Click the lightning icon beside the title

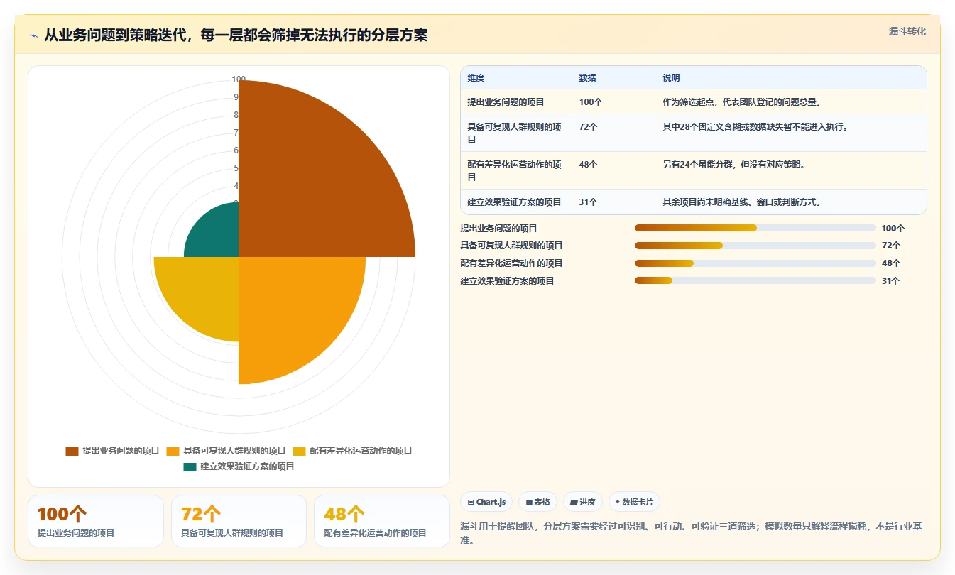34,35
